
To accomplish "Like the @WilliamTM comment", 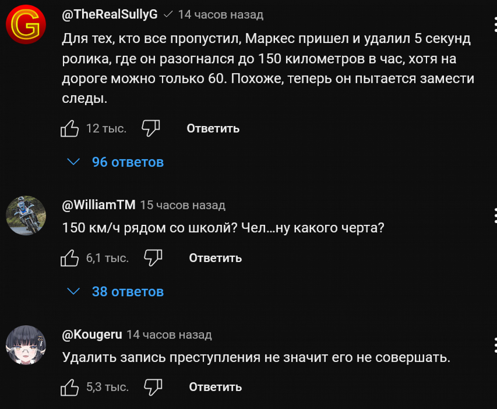I will 70,258.
